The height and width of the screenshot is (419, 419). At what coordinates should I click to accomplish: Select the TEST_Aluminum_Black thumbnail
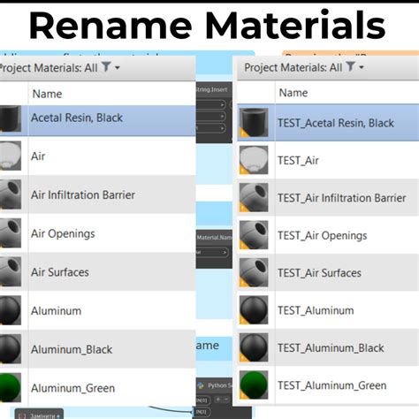tap(254, 347)
